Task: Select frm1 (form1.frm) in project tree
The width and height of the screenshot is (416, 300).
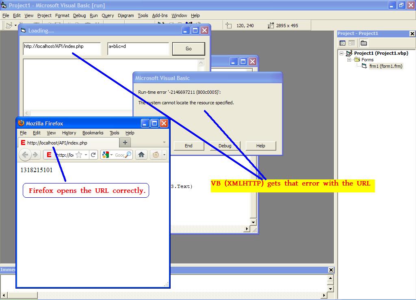Action: (x=386, y=66)
